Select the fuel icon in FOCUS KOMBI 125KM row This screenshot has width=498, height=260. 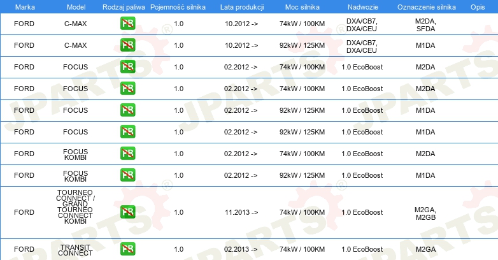(x=127, y=175)
